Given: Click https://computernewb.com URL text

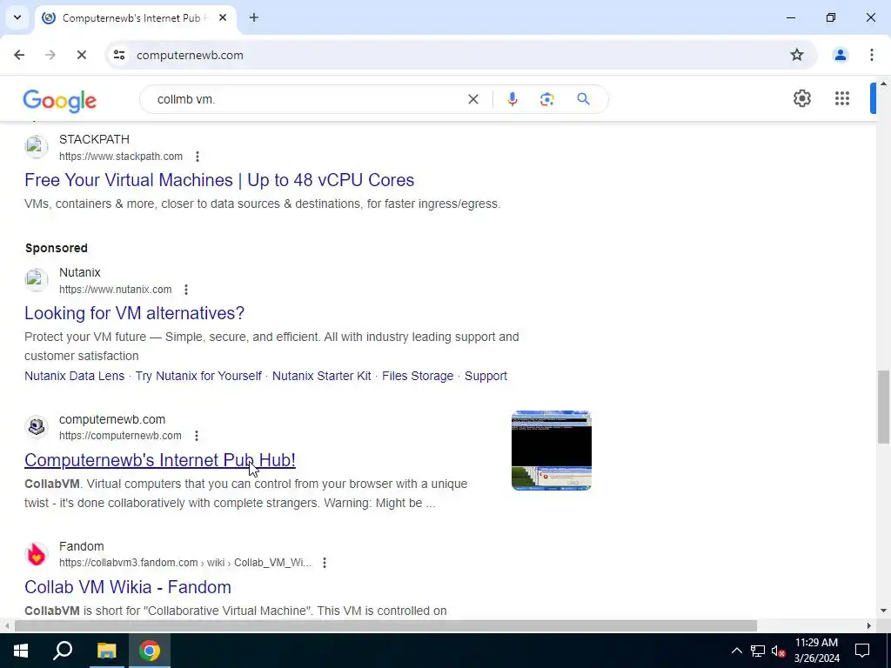Looking at the screenshot, I should [120, 436].
